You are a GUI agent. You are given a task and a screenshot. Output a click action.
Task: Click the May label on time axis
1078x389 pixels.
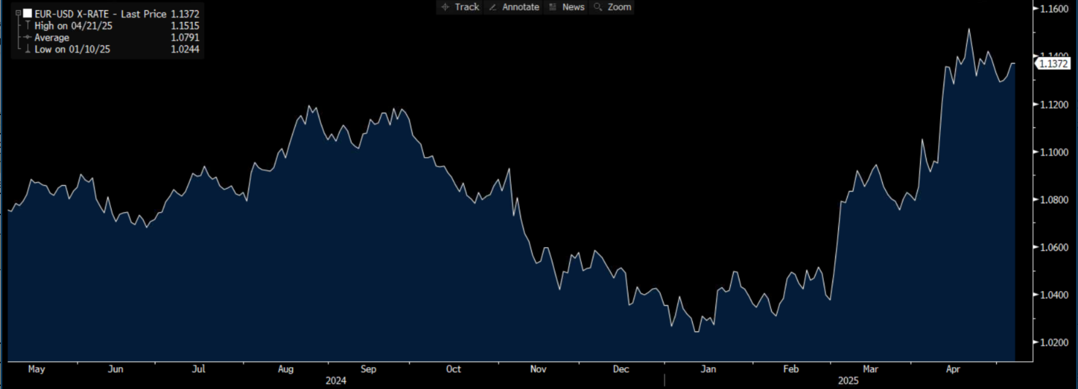pyautogui.click(x=37, y=369)
